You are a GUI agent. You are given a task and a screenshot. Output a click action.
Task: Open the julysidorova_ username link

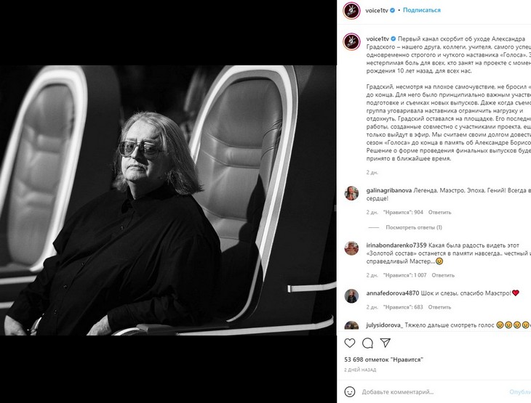point(384,325)
